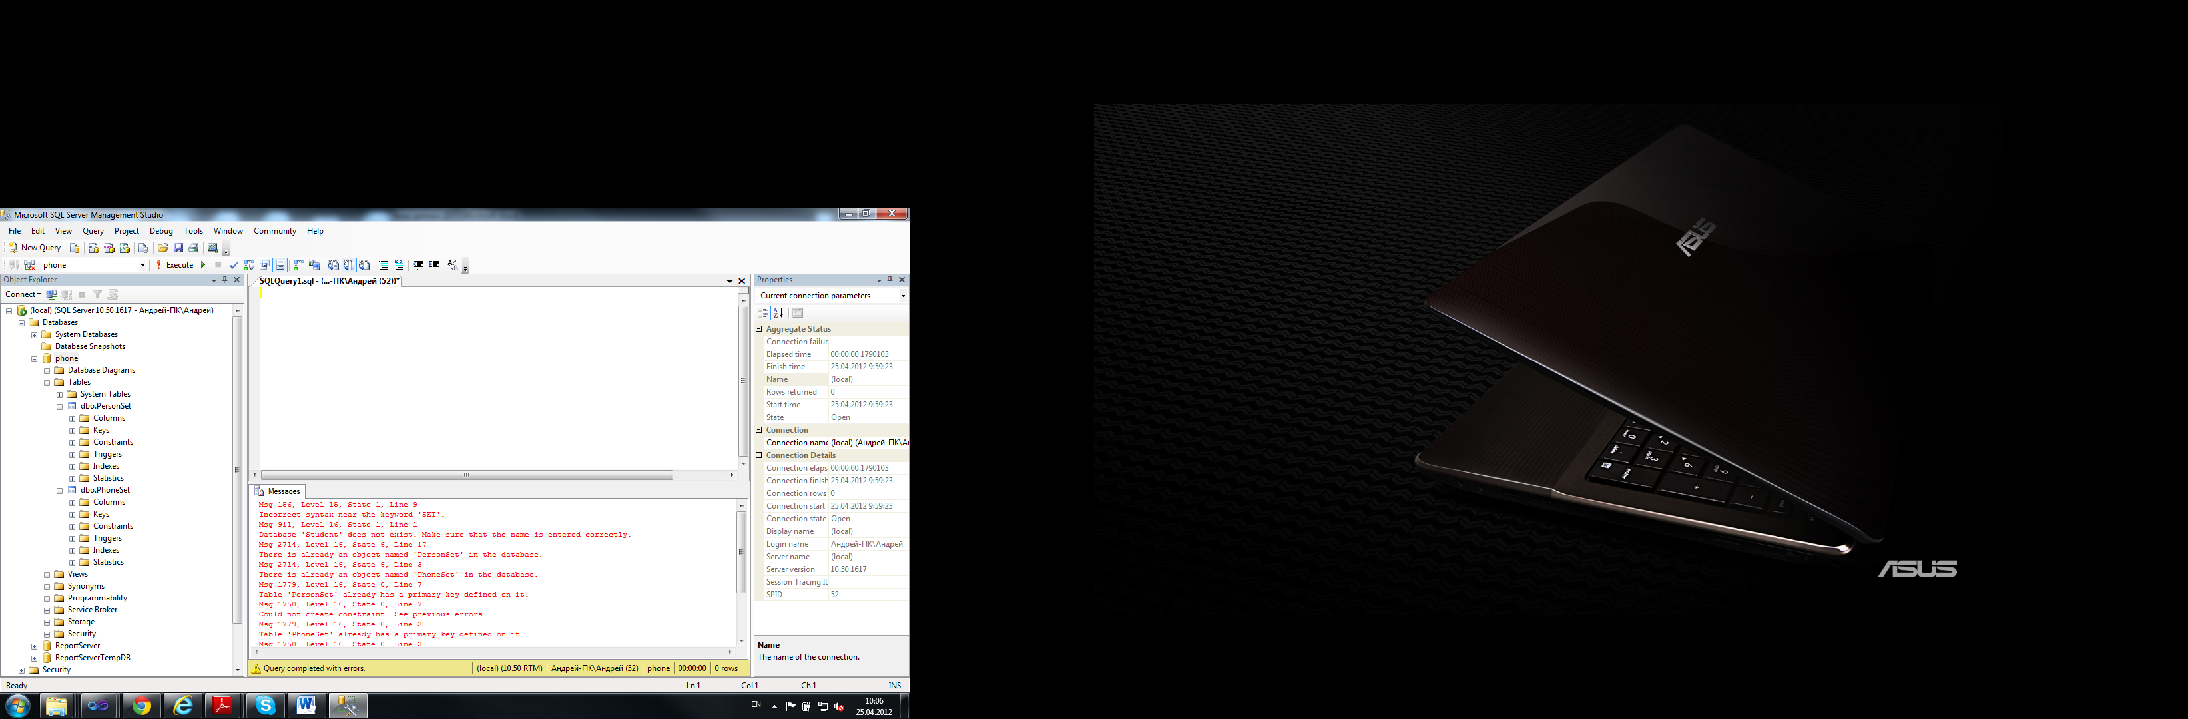Toggle the Properties panel auto-hide pin
This screenshot has height=719, width=2188.
pos(890,280)
